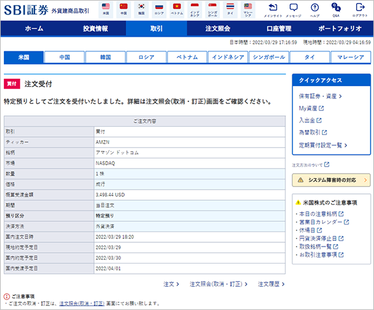This screenshot has height=310, width=374.
Task: Click external icon beside 注文方法について
Action: (326, 165)
